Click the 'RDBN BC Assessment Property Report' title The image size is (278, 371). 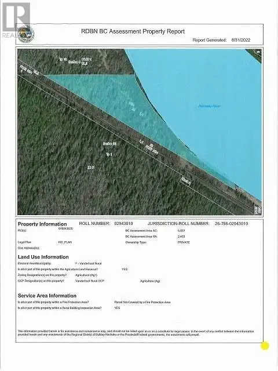click(133, 31)
